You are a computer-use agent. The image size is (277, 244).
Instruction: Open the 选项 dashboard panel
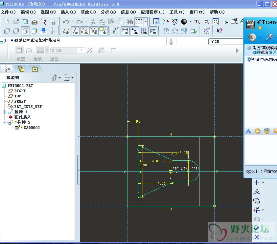pos(37,59)
